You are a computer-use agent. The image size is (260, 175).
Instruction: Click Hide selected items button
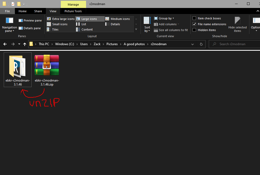tap(237, 24)
